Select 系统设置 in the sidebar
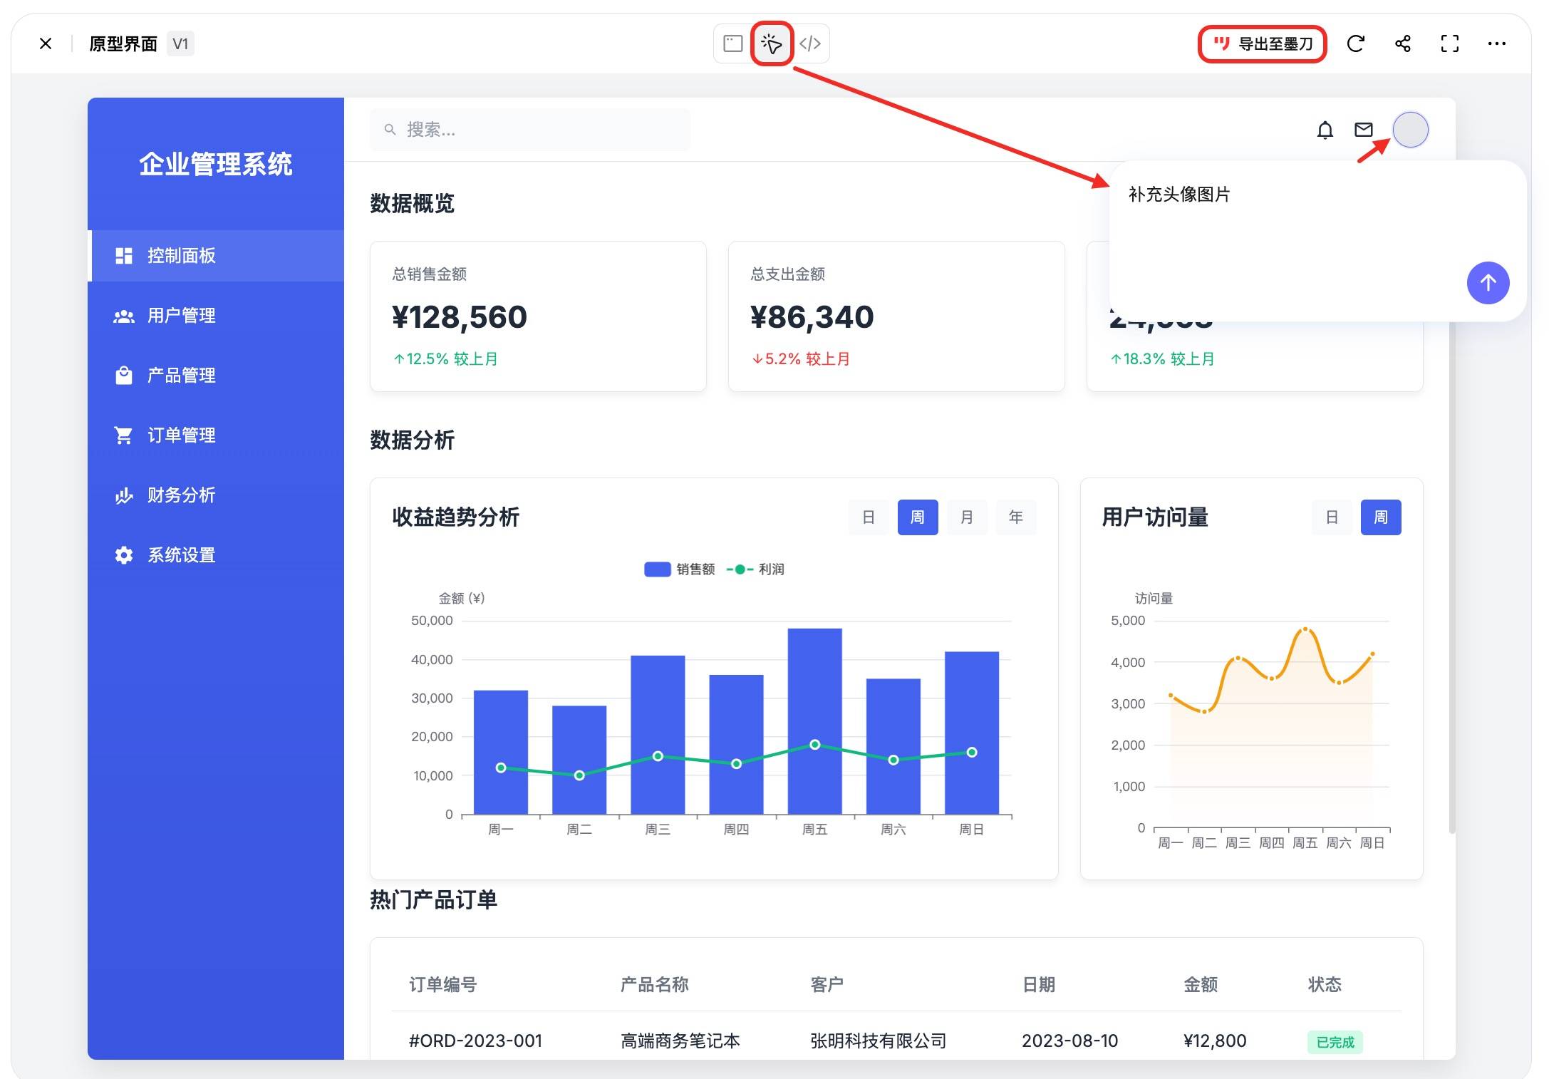 (x=216, y=555)
